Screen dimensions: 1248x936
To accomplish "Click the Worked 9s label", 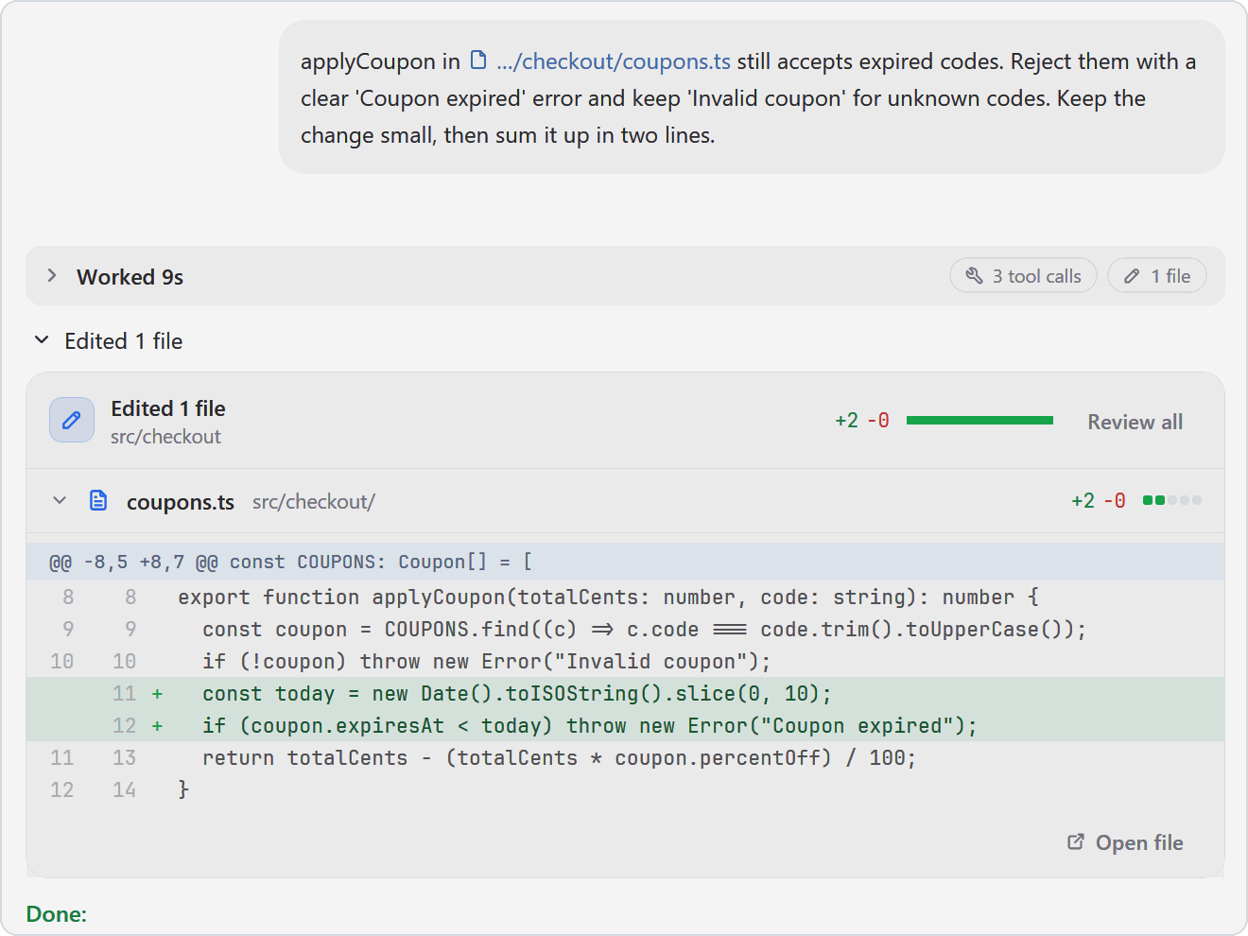I will (130, 277).
